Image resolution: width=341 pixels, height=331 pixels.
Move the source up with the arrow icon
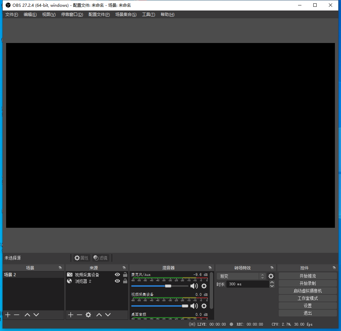pyautogui.click(x=99, y=315)
